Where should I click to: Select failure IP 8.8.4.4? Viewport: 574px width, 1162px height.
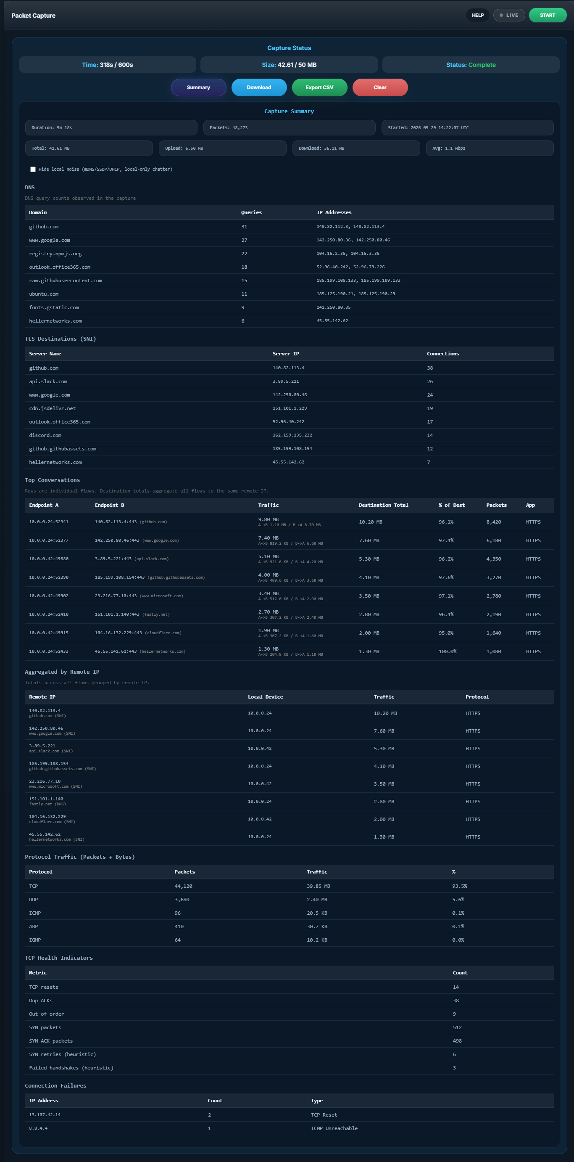pyautogui.click(x=38, y=1128)
